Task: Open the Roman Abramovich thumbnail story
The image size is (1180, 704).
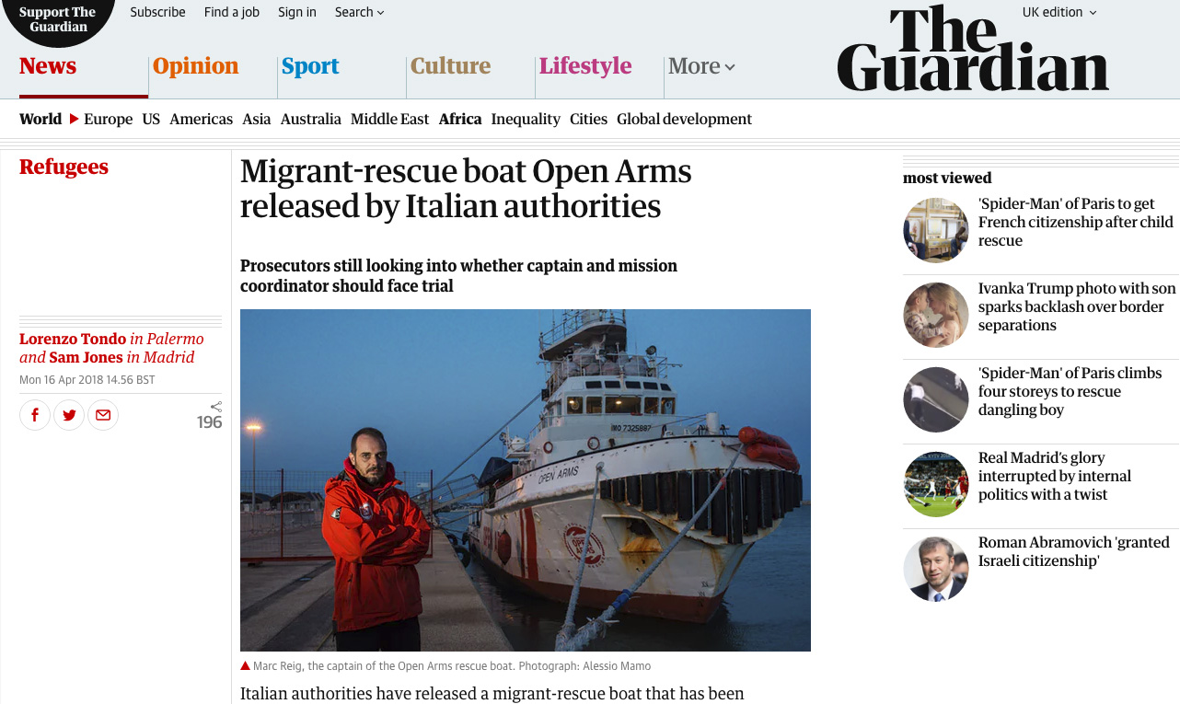Action: (936, 569)
